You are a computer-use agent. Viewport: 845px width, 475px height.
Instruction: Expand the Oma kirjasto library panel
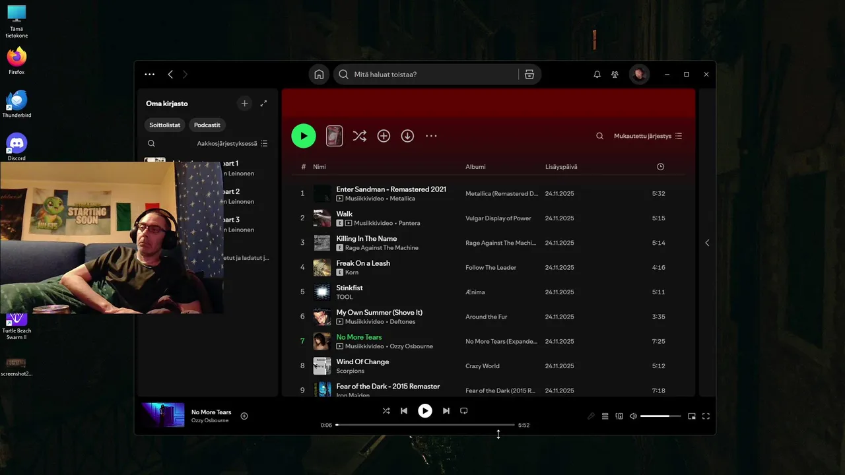point(263,104)
